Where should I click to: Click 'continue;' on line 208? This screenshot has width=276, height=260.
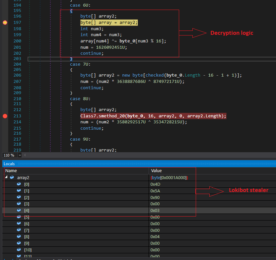(x=92, y=88)
